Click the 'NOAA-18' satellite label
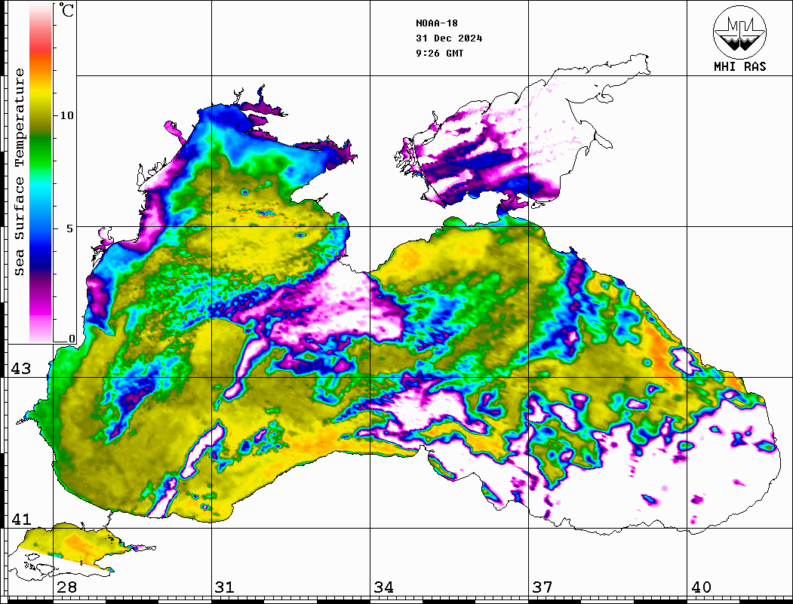This screenshot has width=793, height=604. pos(437,23)
